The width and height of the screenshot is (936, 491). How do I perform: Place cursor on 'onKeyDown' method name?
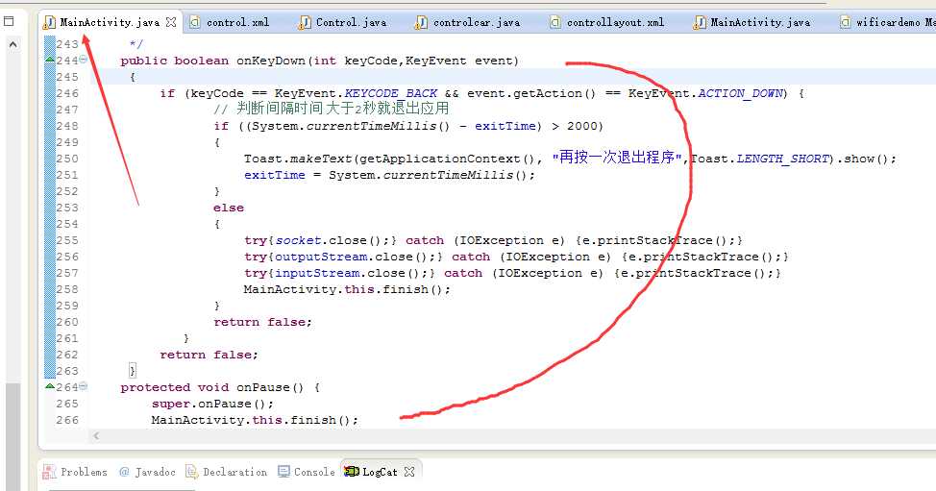271,61
